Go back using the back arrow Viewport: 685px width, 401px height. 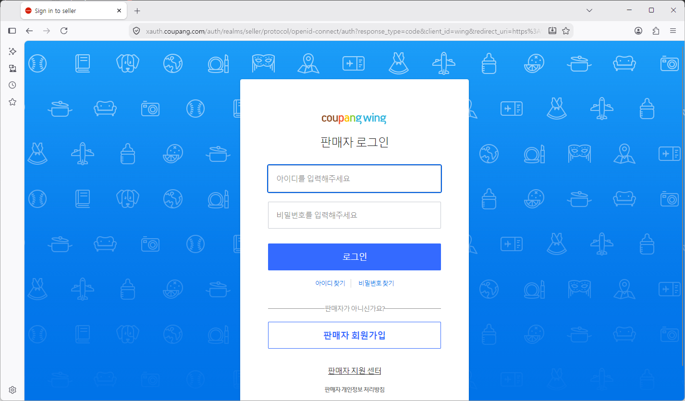(29, 31)
